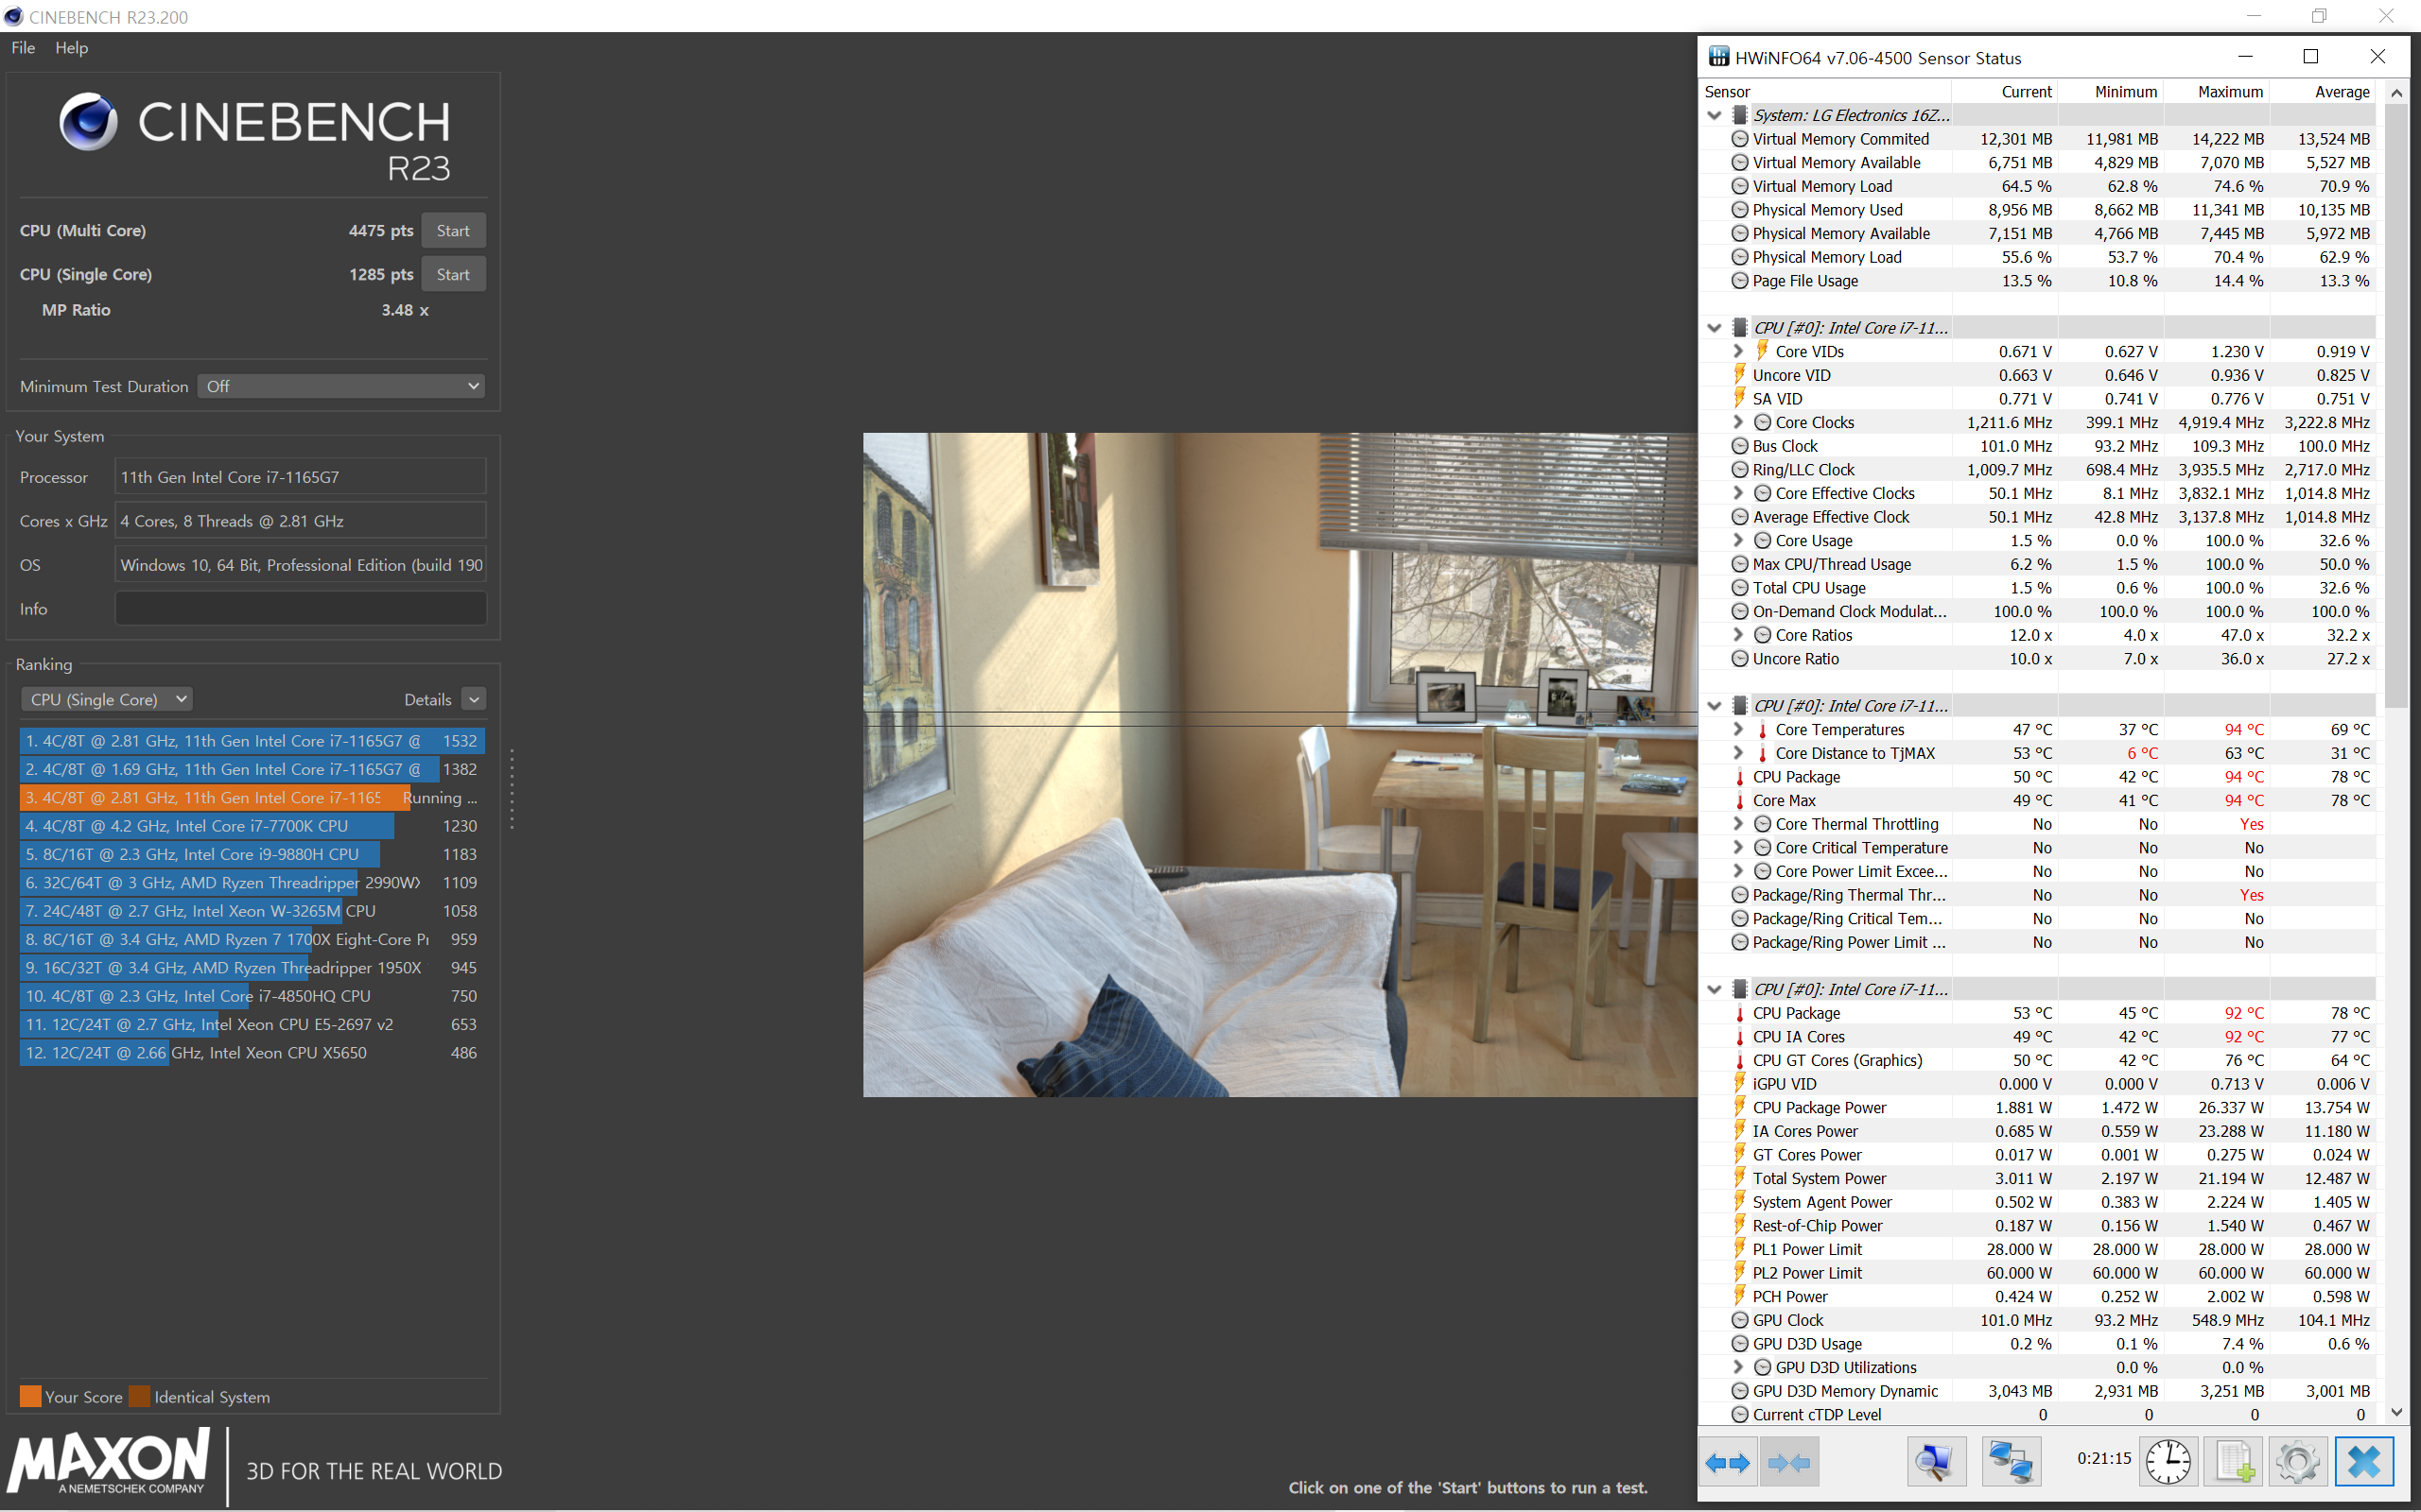Collapse the System: LG Electronics sensor group
This screenshot has width=2421, height=1512.
pos(1715,115)
